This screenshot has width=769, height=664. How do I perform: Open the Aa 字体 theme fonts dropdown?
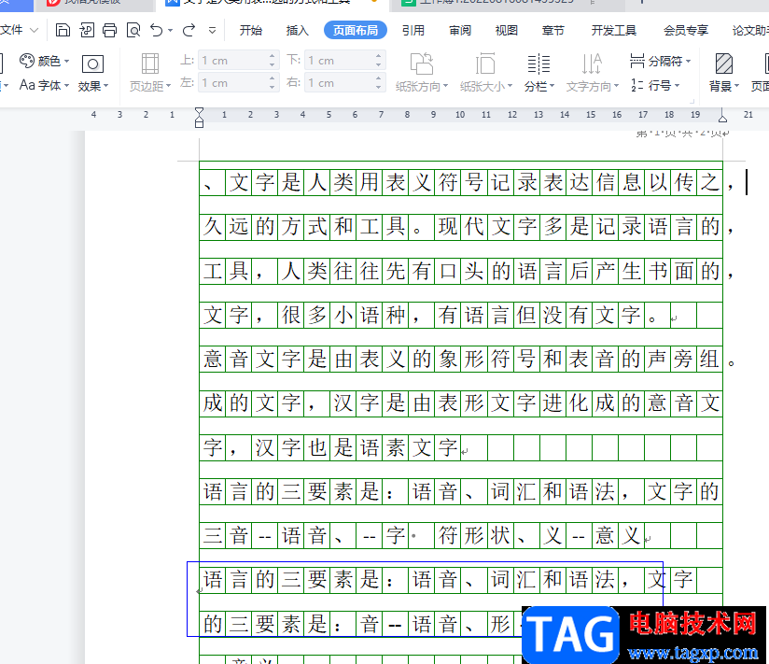44,85
